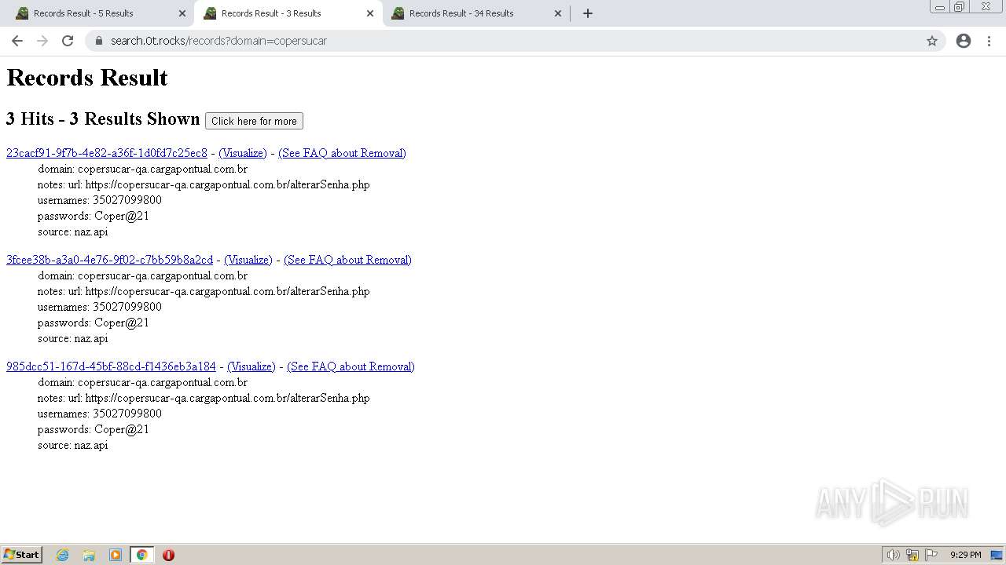Open the volume speaker tray icon
The height and width of the screenshot is (565, 1006).
click(x=893, y=555)
